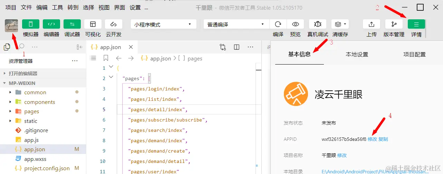
Task: Open Version Management (版本管理) icon
Action: [394, 24]
